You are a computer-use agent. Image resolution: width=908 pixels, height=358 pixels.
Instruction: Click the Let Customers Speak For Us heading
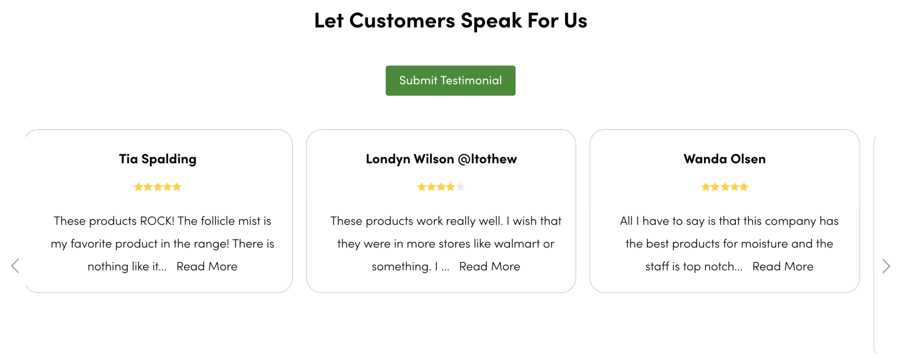pyautogui.click(x=450, y=21)
